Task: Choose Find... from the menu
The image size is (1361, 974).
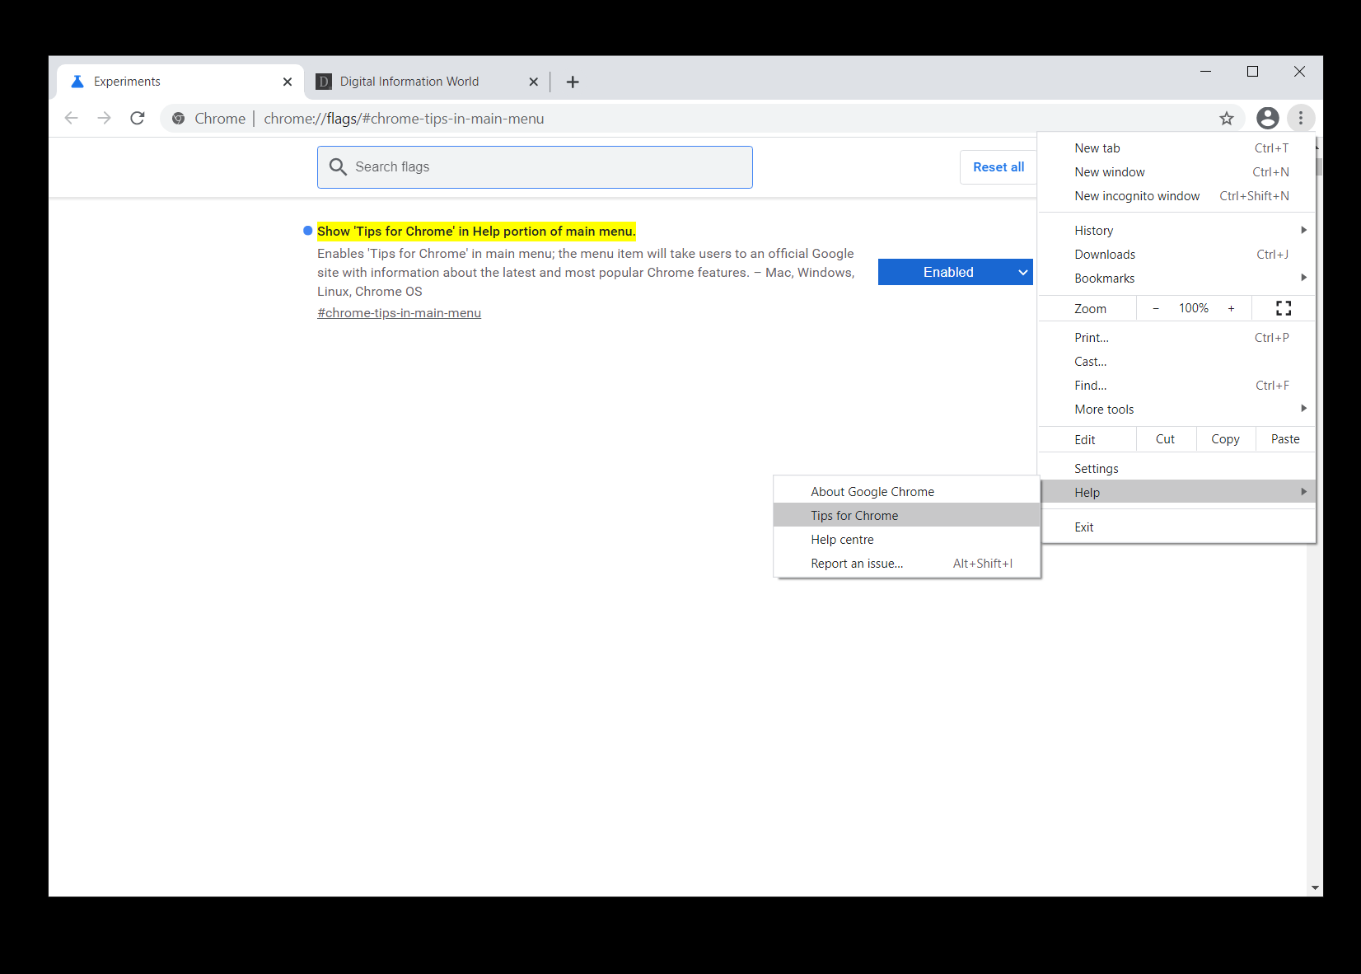Action: [x=1176, y=386]
